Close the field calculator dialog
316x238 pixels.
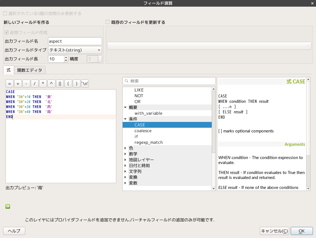click(312, 3)
